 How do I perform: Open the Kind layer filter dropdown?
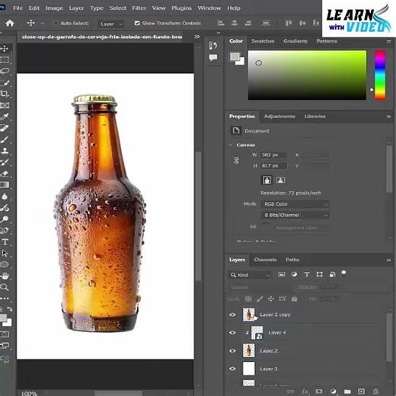[250, 275]
